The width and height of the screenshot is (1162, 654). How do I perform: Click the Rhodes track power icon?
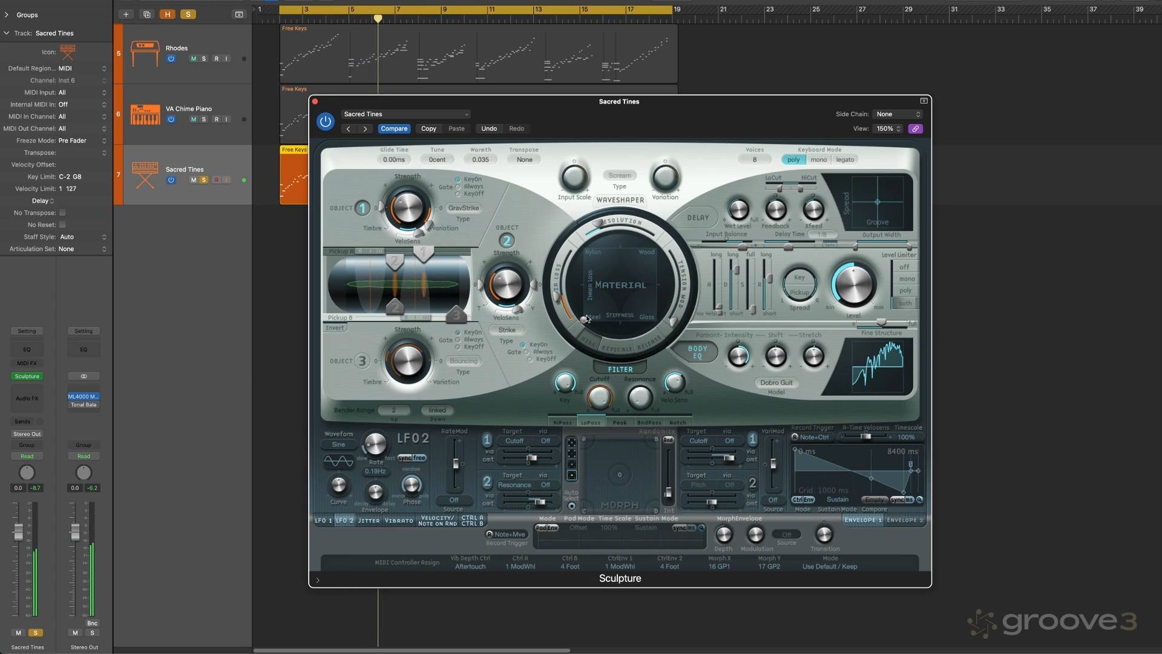(171, 59)
